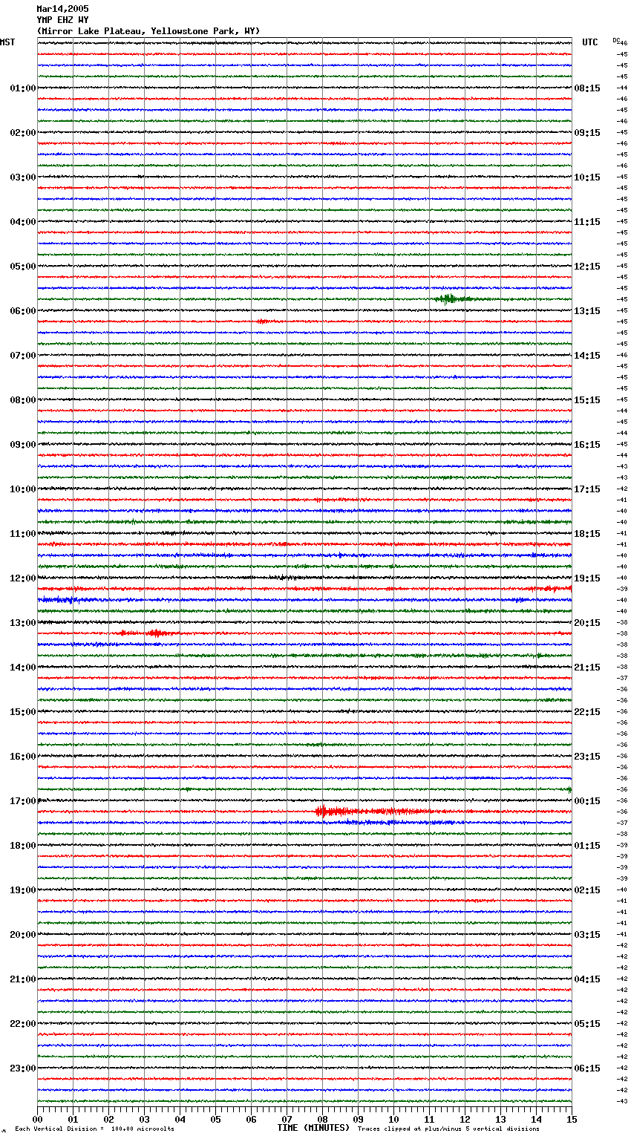Click minute '10' on the bottom axis

(394, 1120)
